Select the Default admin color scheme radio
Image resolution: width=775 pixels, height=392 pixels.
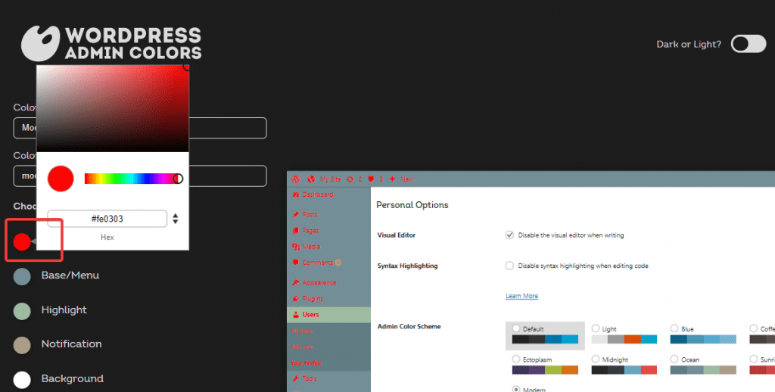click(516, 328)
